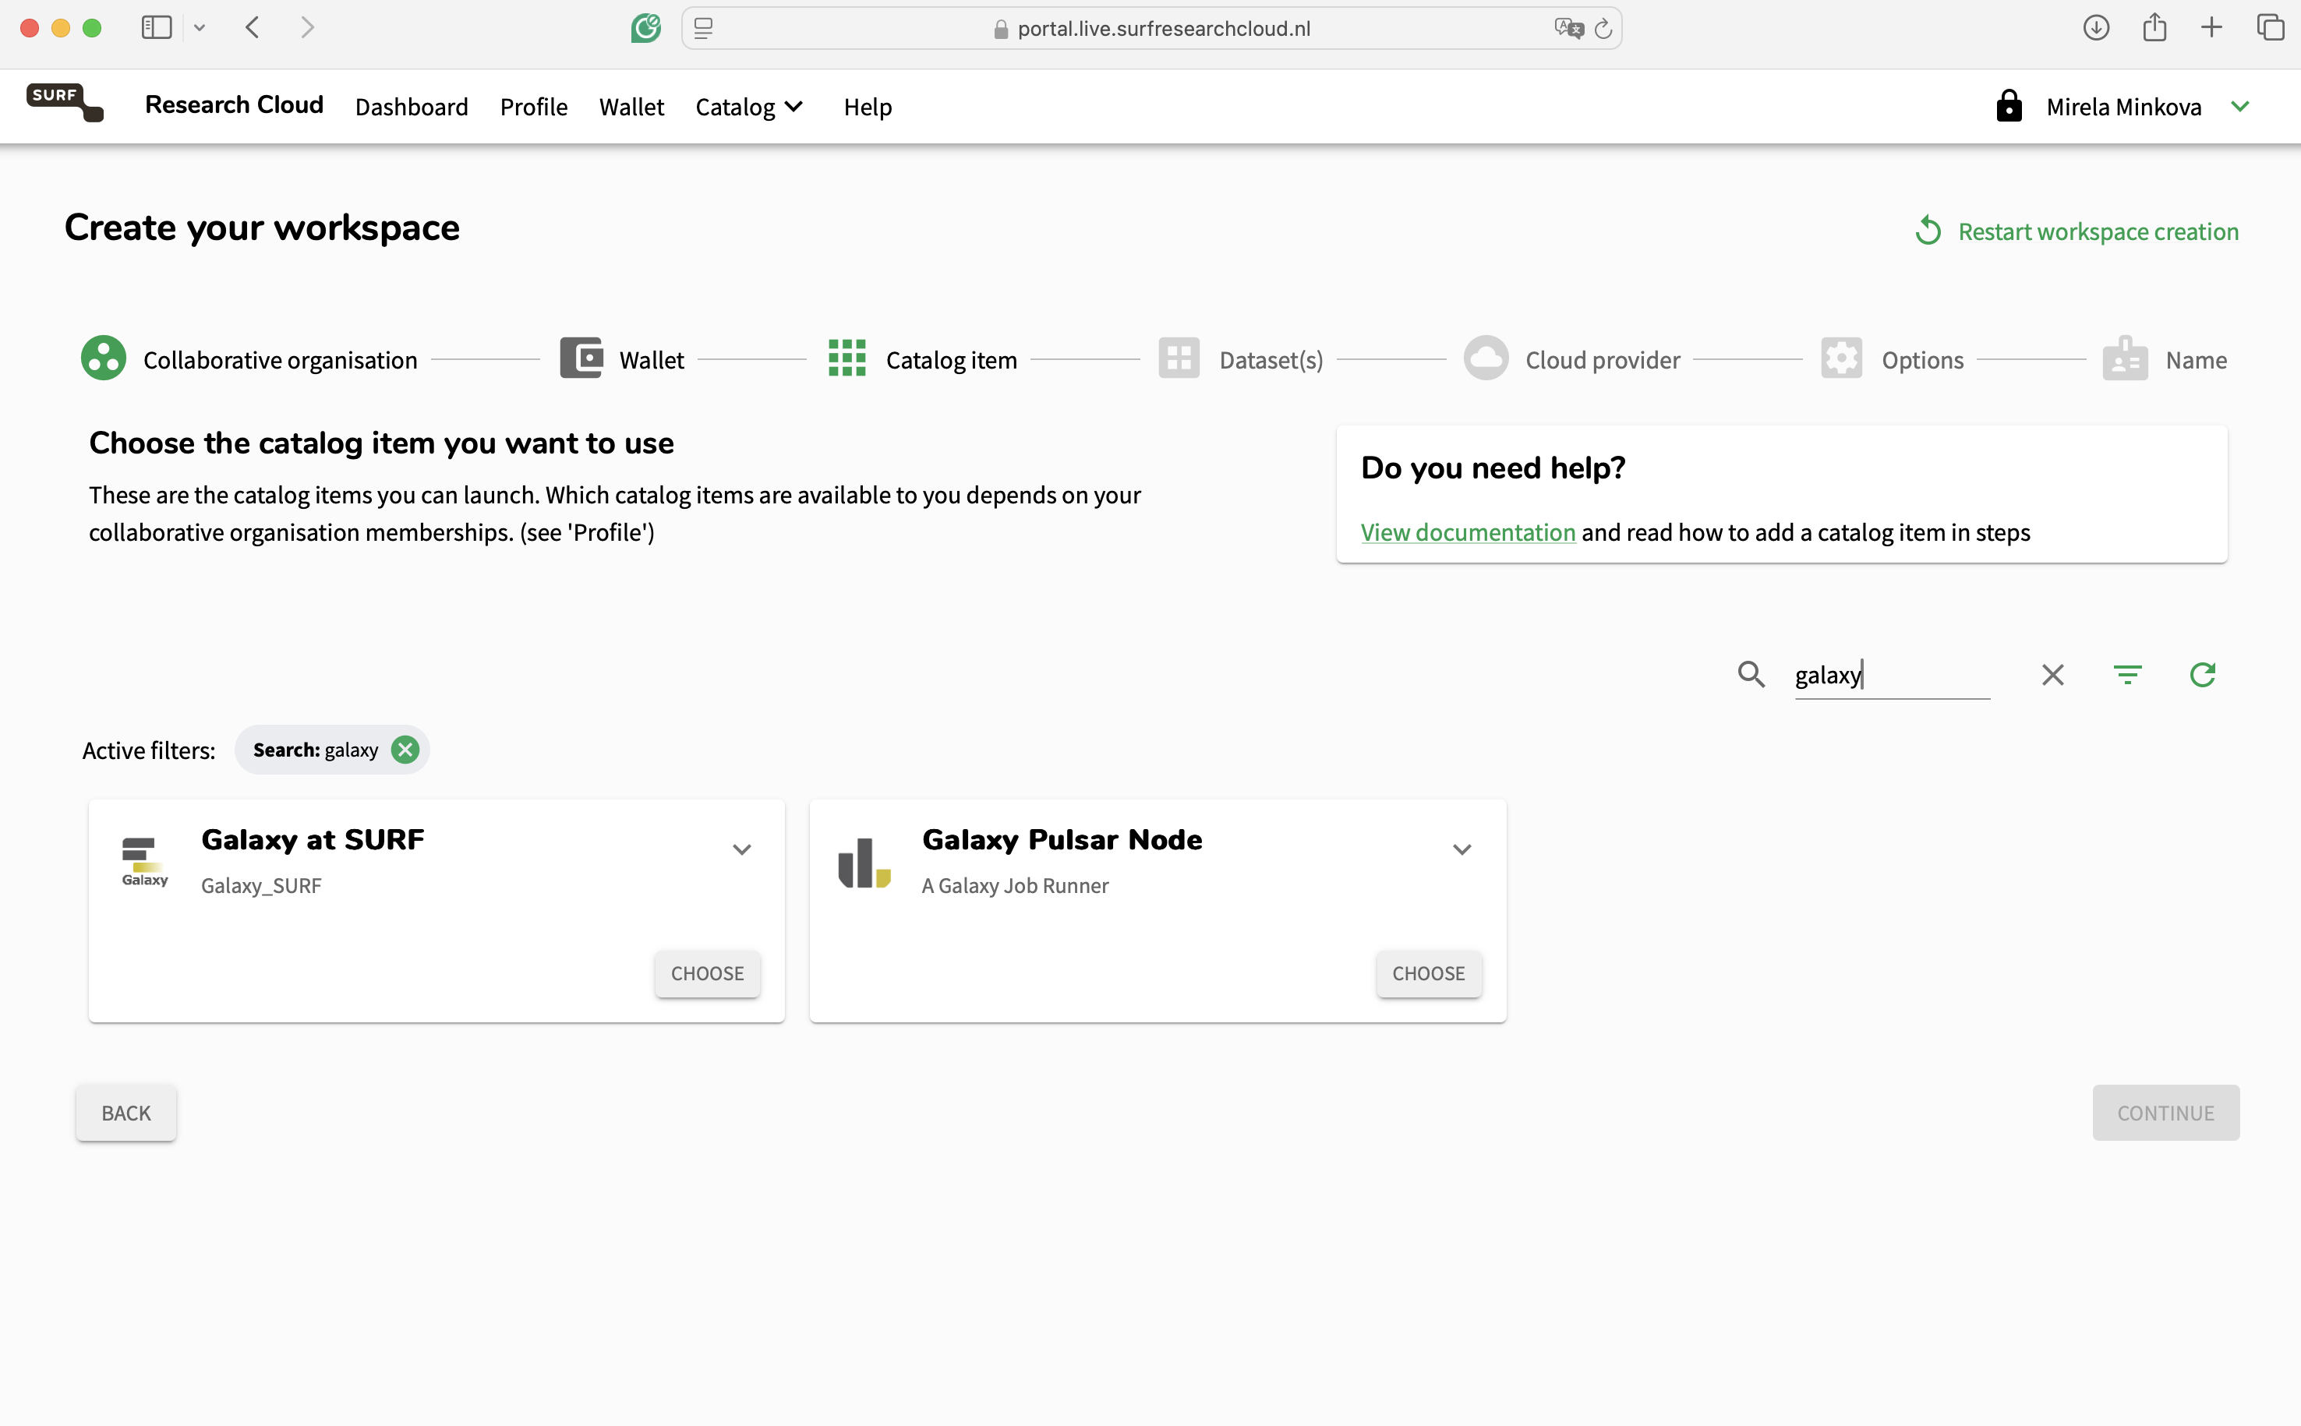
Task: Click the lock icon beside user name
Action: tap(2009, 106)
